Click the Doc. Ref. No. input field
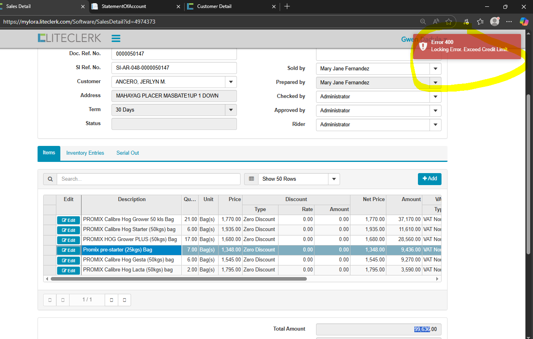 [x=174, y=54]
